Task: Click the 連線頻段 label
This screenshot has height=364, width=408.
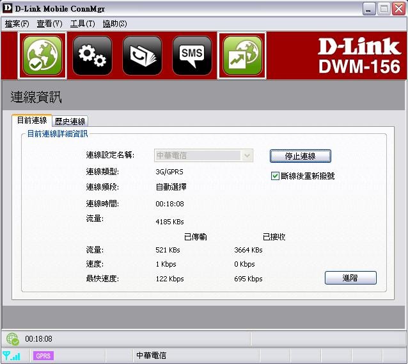Action: point(102,187)
